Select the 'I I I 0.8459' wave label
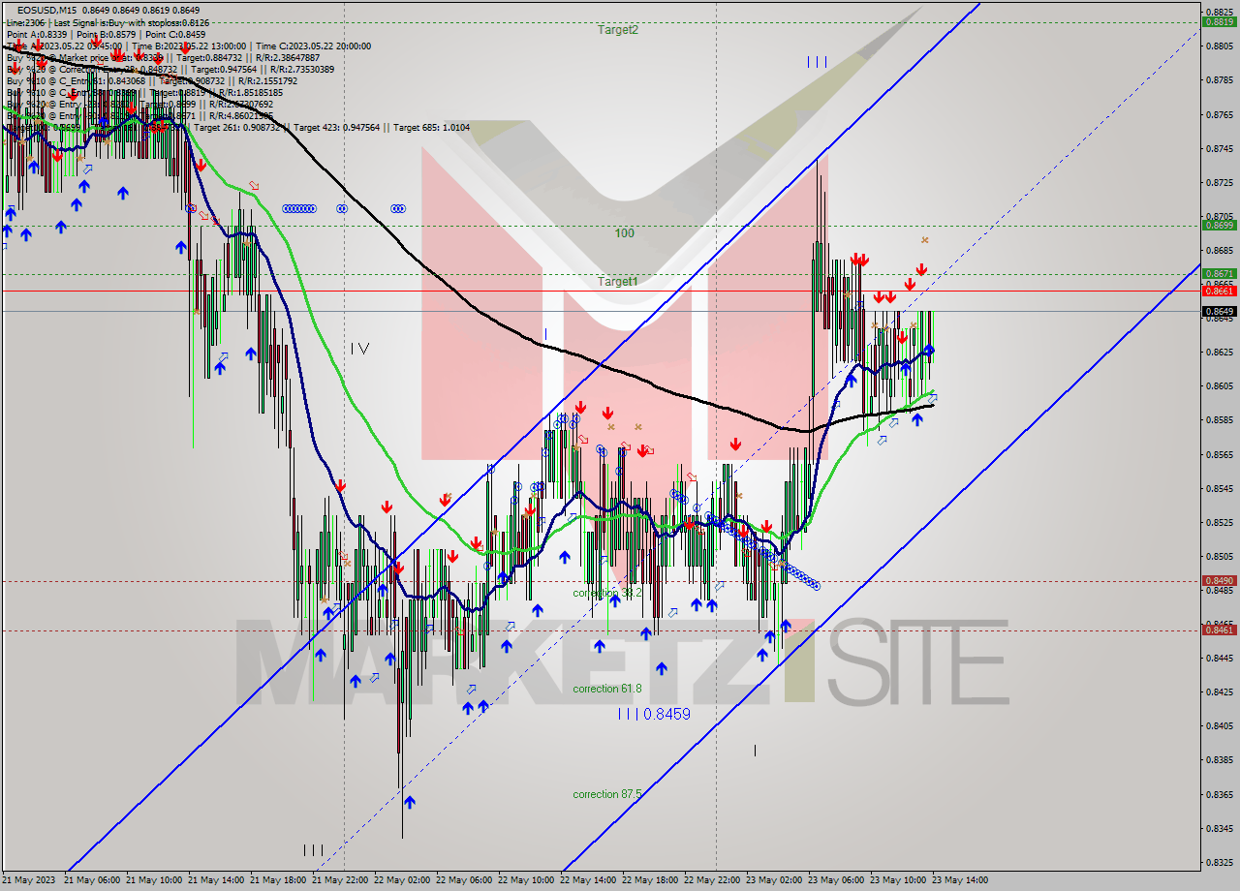Image resolution: width=1240 pixels, height=891 pixels. [654, 714]
